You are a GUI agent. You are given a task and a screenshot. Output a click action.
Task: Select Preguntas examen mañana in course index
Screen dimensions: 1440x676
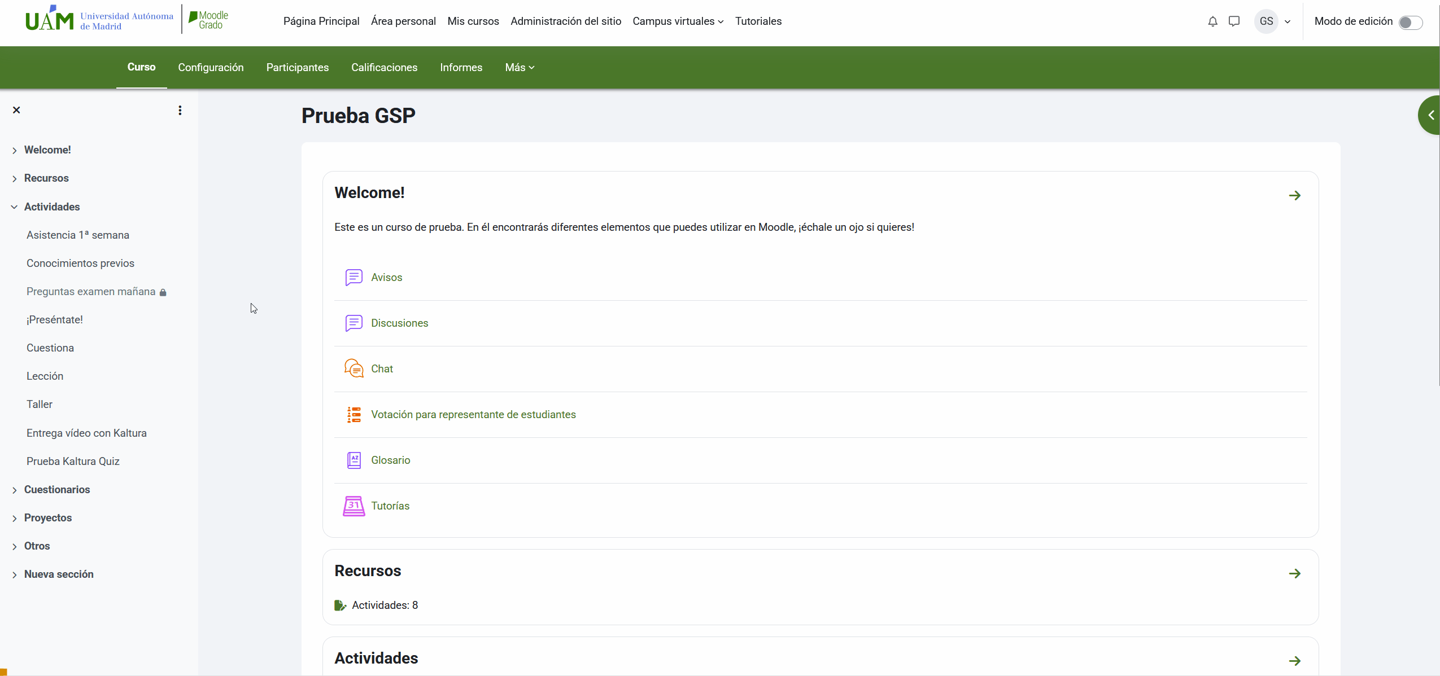[x=91, y=291]
